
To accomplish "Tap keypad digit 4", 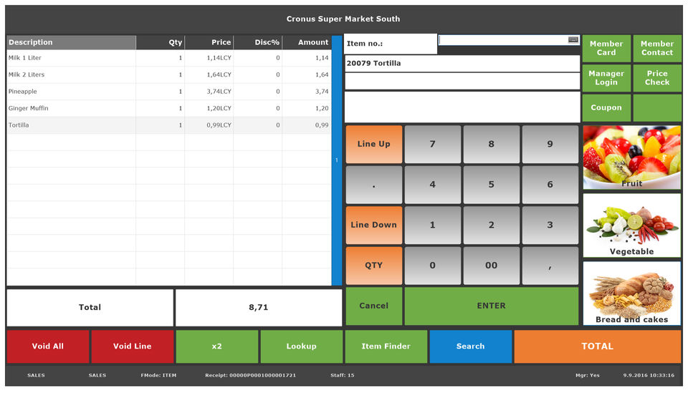I will pos(433,185).
